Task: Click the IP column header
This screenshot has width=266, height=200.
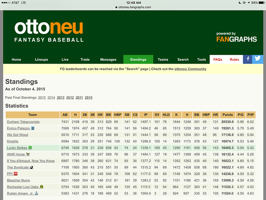Action: click(x=146, y=115)
